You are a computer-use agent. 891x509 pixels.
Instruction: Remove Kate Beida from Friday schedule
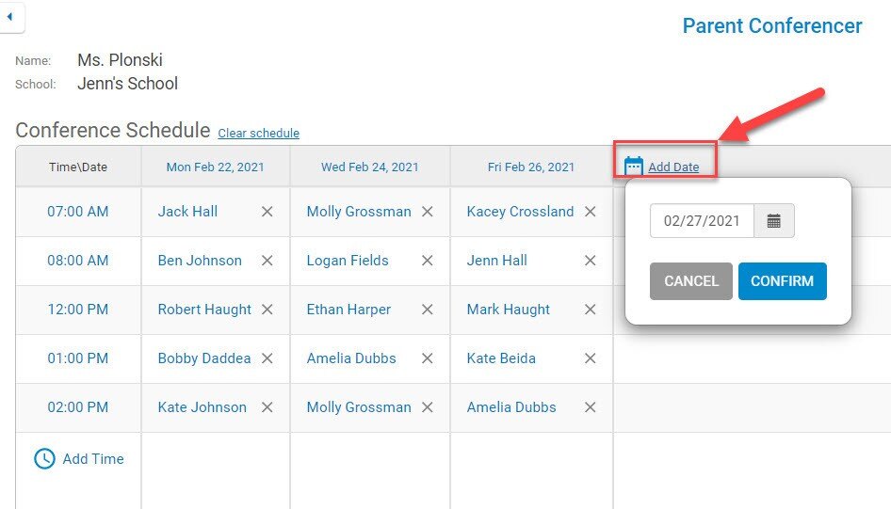pyautogui.click(x=591, y=358)
